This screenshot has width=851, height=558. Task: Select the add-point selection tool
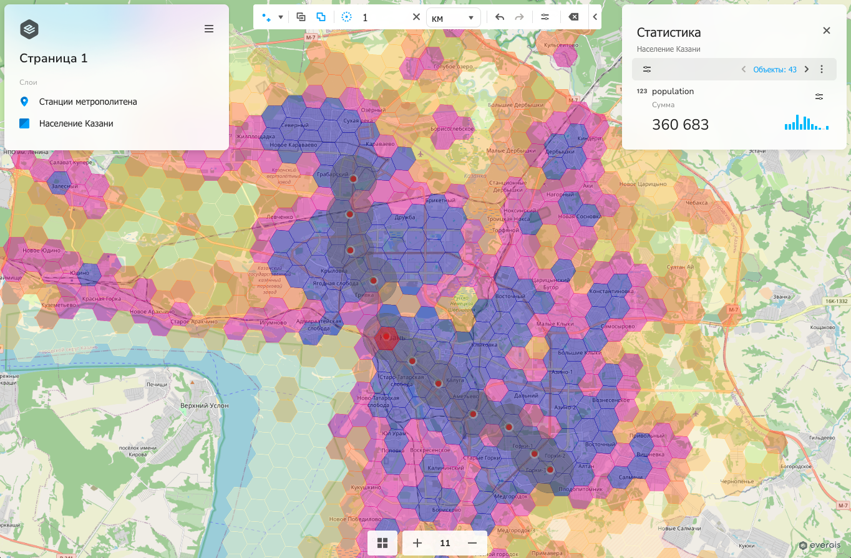coord(267,17)
